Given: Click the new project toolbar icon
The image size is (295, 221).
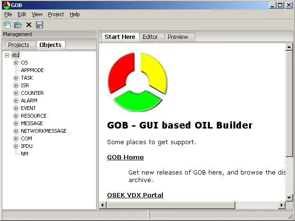Looking at the screenshot, I should pos(7,25).
